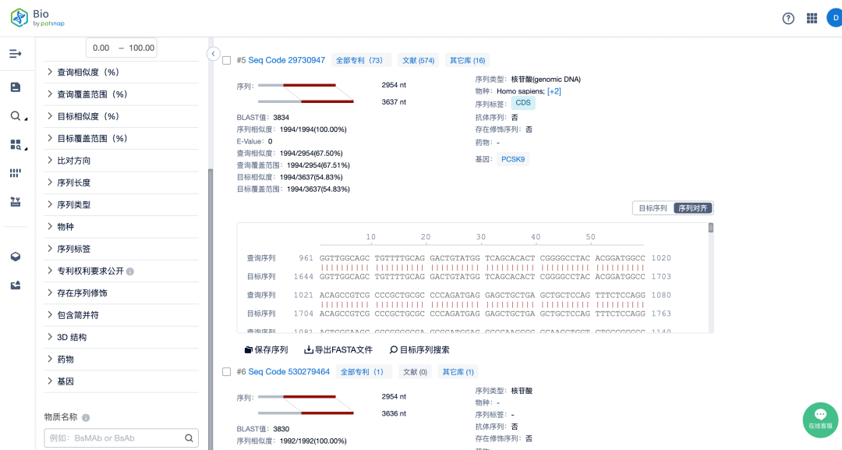Open the help question mark icon
Viewport: 842px width, 450px height.
(788, 18)
